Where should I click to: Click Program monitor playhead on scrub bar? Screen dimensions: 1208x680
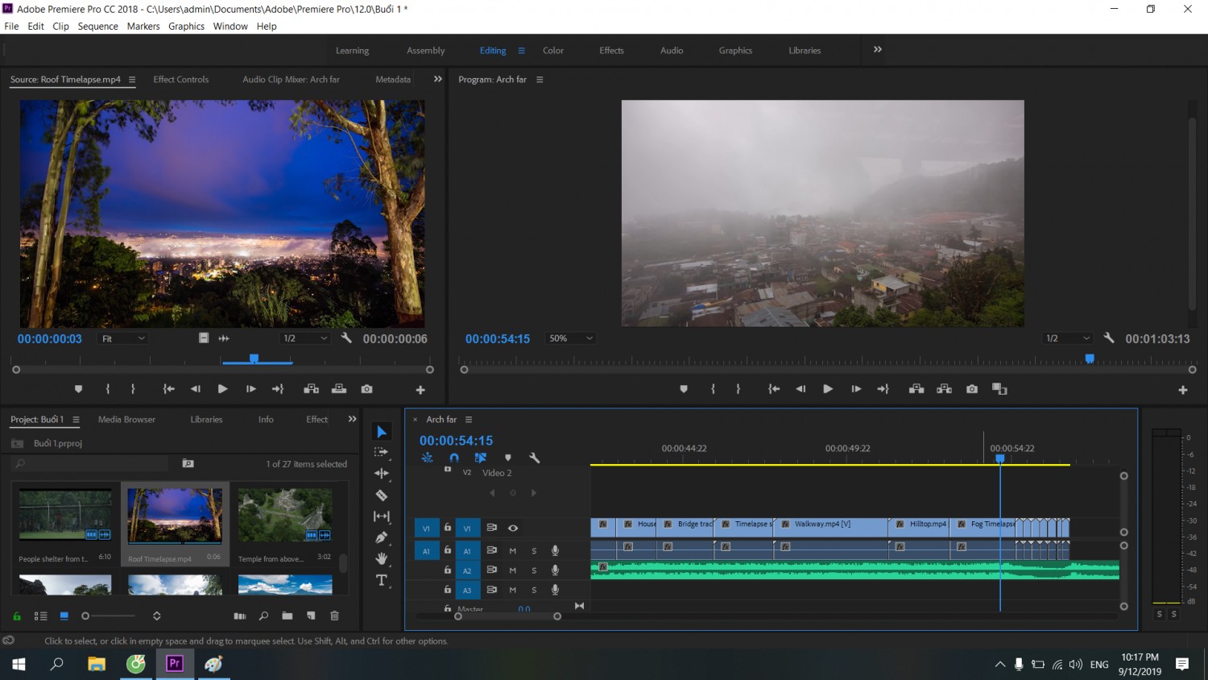pos(1090,359)
